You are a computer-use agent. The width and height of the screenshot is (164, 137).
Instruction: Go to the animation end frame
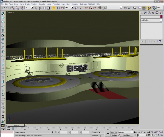(x=149, y=132)
